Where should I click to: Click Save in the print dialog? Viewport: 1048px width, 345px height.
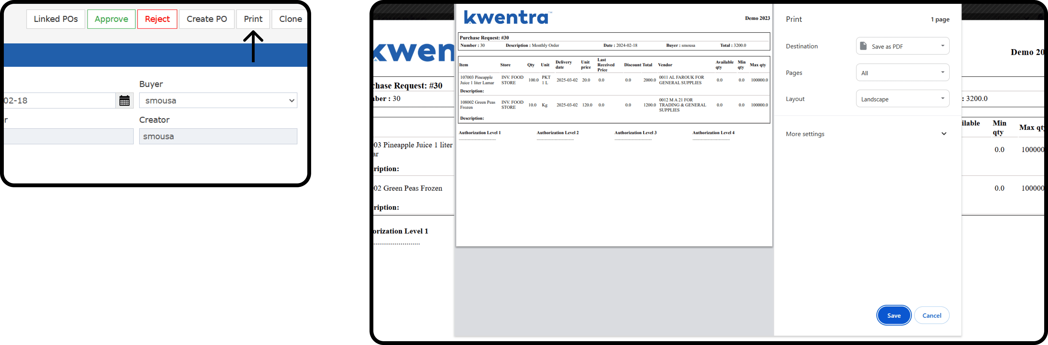click(894, 315)
